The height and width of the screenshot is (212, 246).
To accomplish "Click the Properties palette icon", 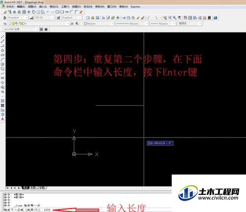I will tap(185, 18).
